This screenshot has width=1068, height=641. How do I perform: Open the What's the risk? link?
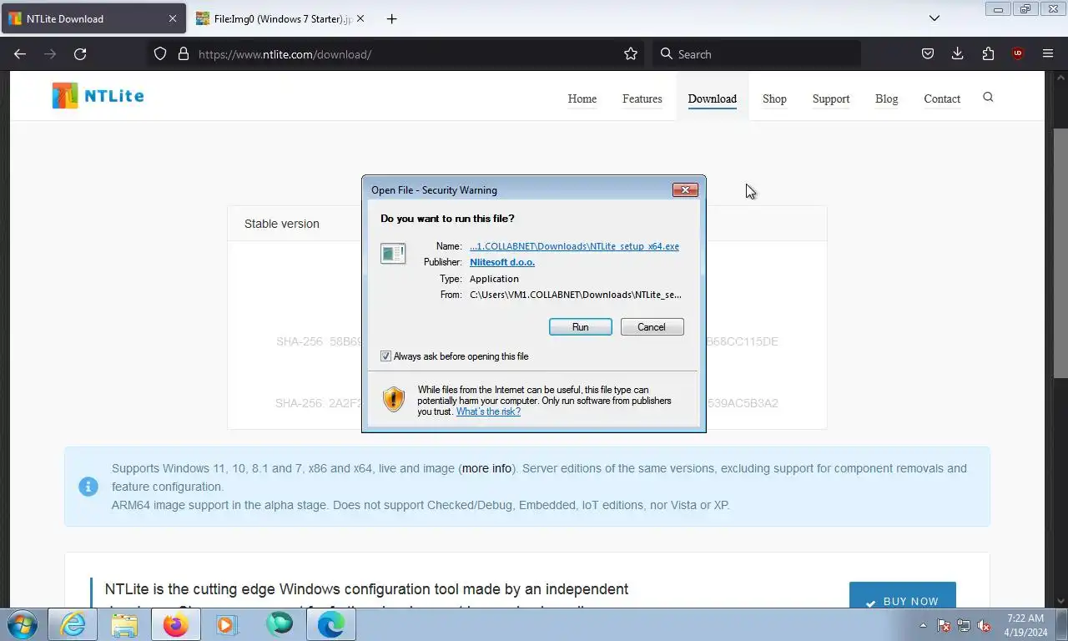tap(488, 411)
